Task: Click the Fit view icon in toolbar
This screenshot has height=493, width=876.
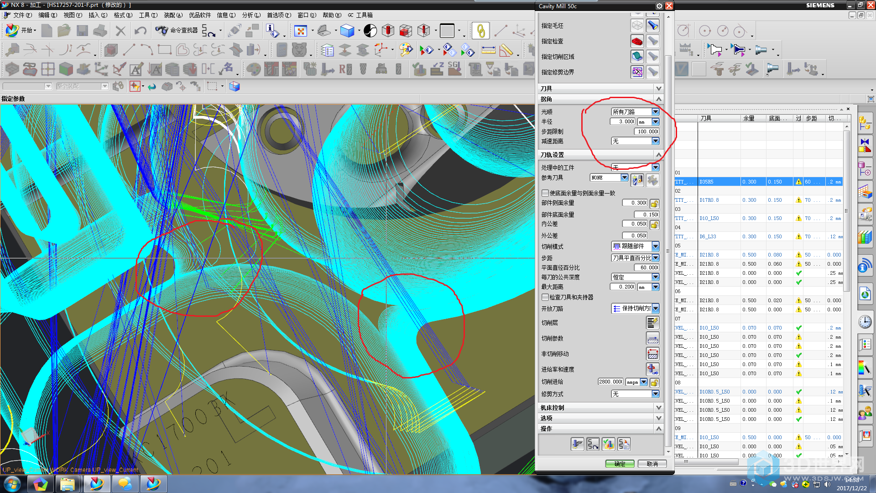Action: (301, 31)
